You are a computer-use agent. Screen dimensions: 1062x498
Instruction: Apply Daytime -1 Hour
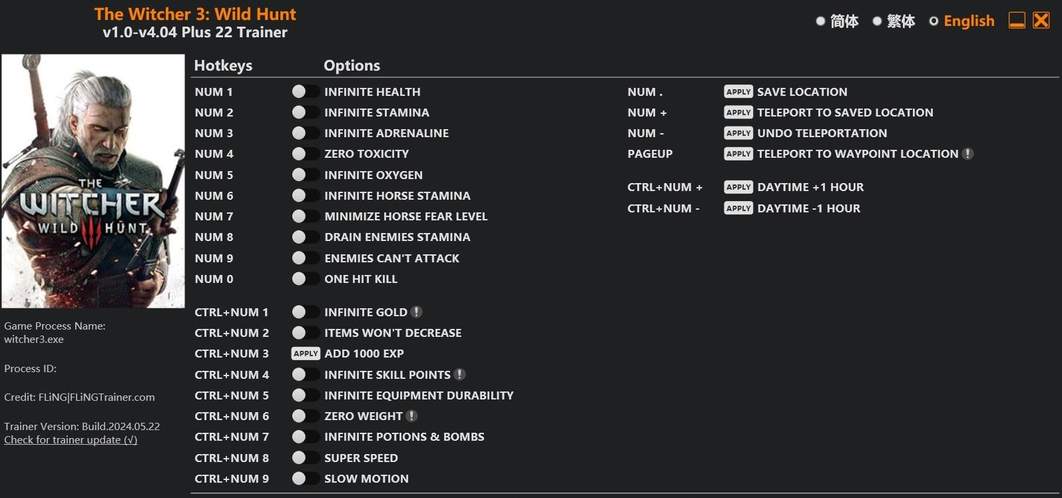click(738, 208)
